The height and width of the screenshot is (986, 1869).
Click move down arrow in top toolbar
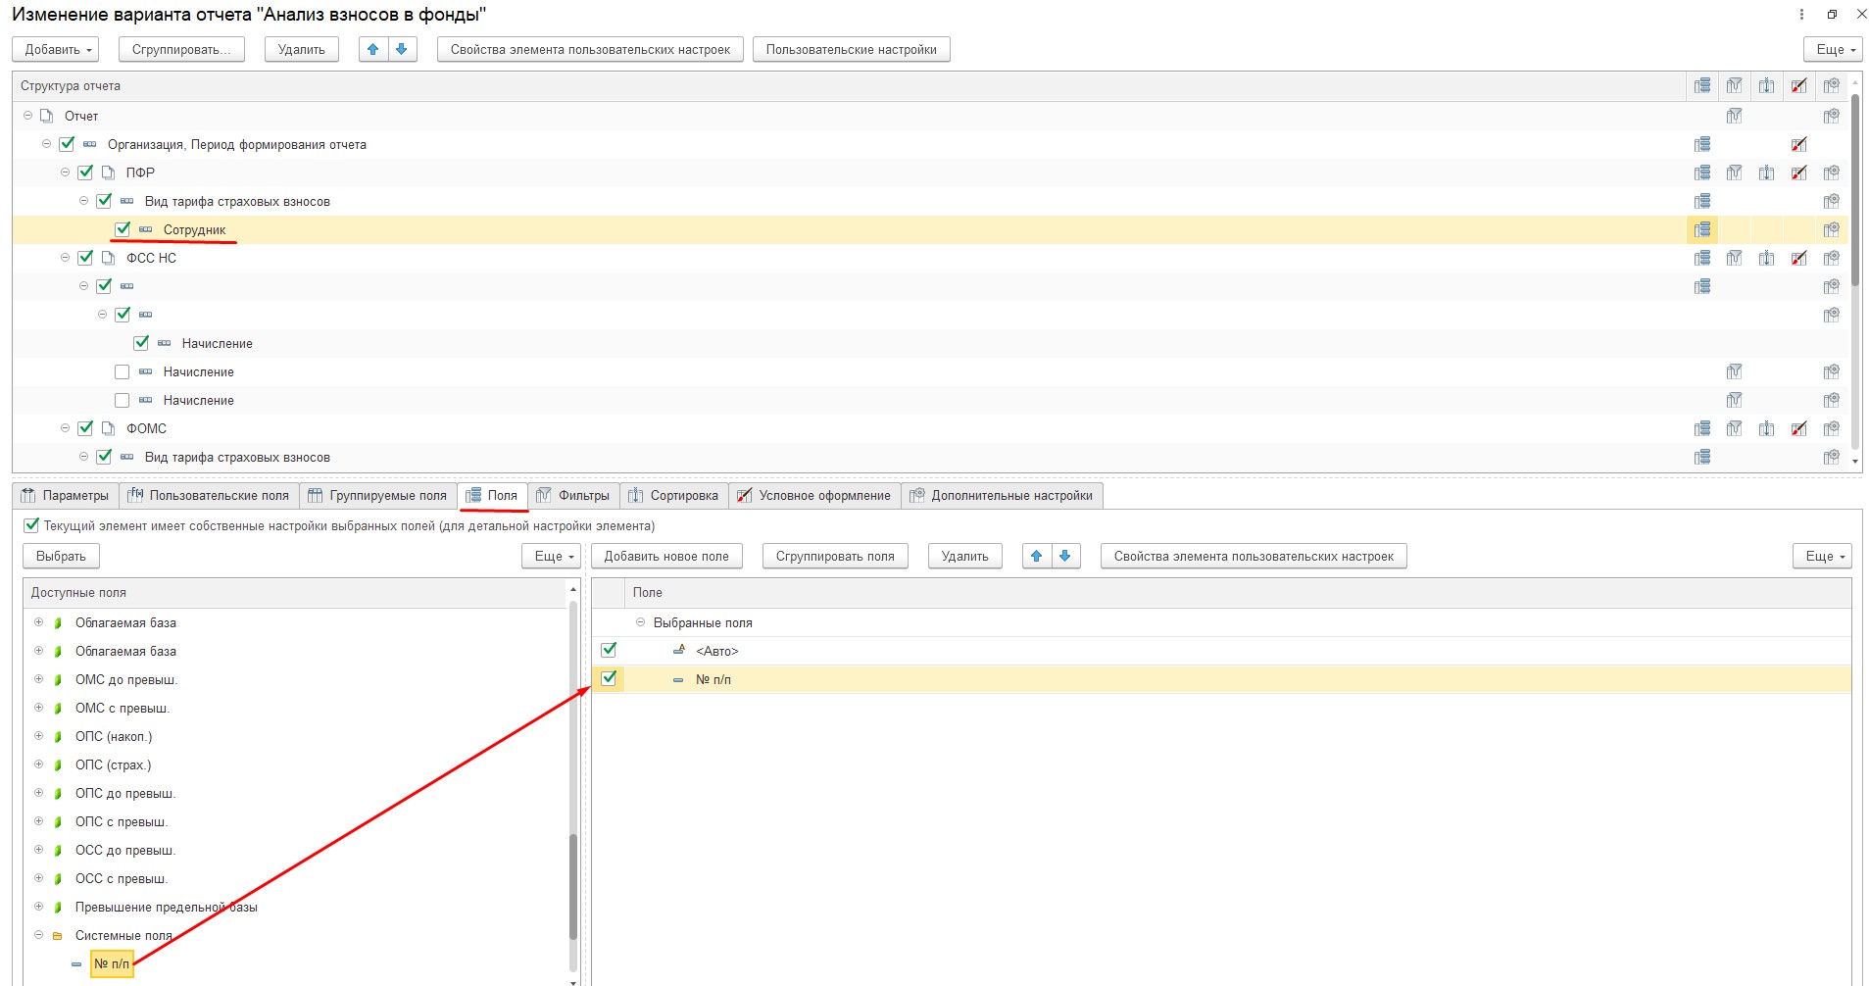pos(402,49)
